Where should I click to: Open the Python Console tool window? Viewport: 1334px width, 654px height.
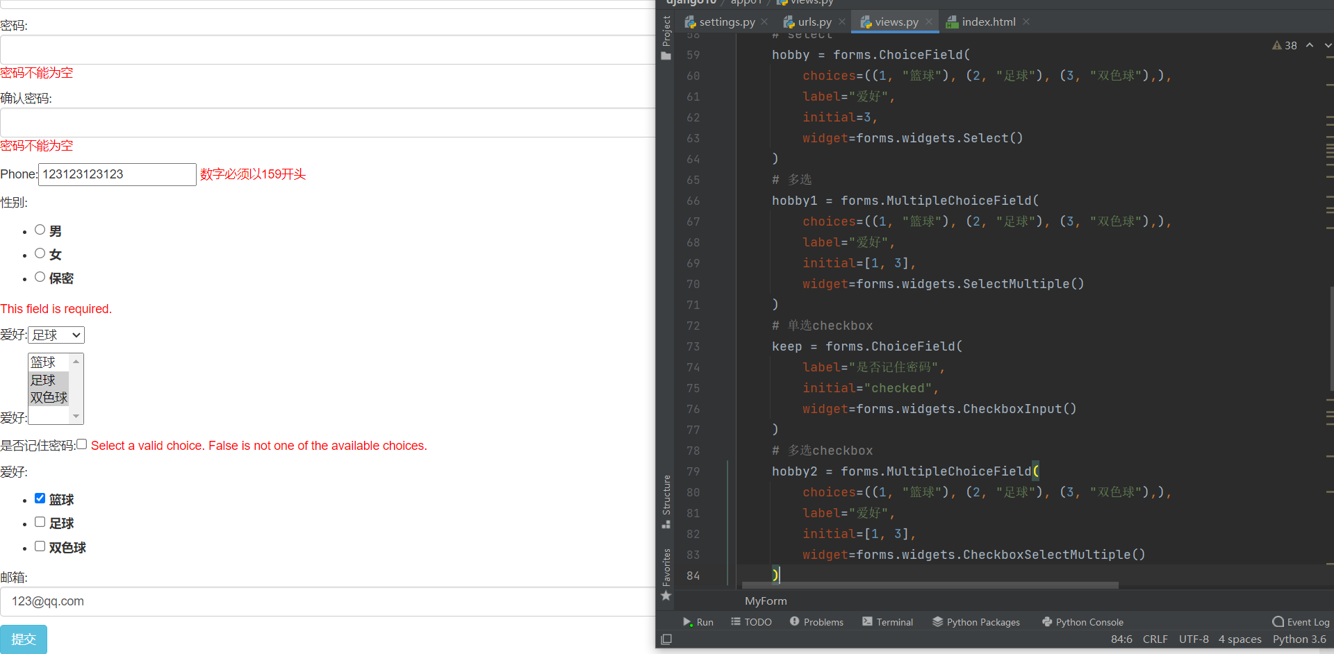(x=1082, y=622)
